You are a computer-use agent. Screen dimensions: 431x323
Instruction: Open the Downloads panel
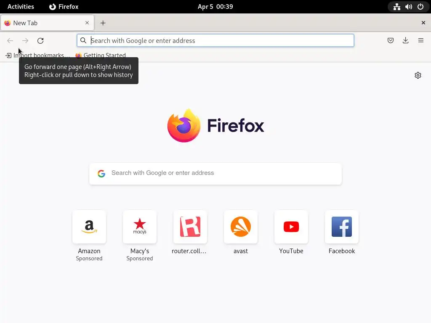(405, 41)
